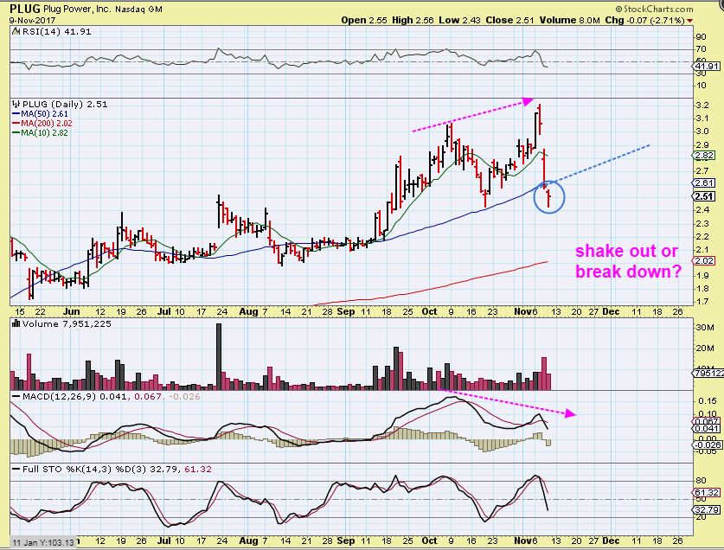
Task: Click the Volume panel histogram icon
Action: coord(16,323)
